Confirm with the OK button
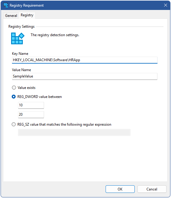 point(120,189)
